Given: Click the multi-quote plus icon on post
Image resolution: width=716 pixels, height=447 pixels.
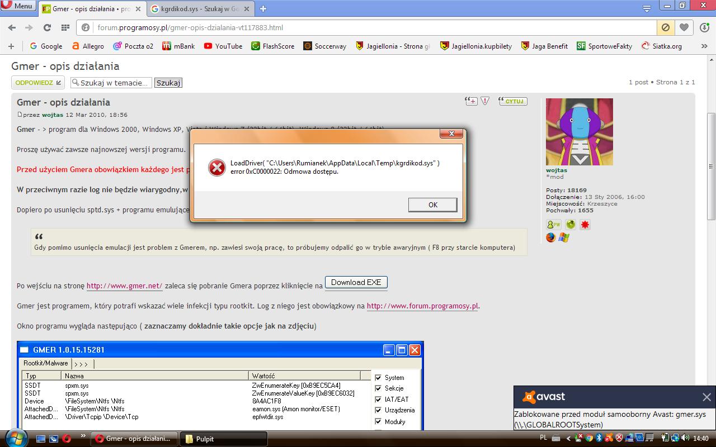Looking at the screenshot, I should pyautogui.click(x=471, y=101).
